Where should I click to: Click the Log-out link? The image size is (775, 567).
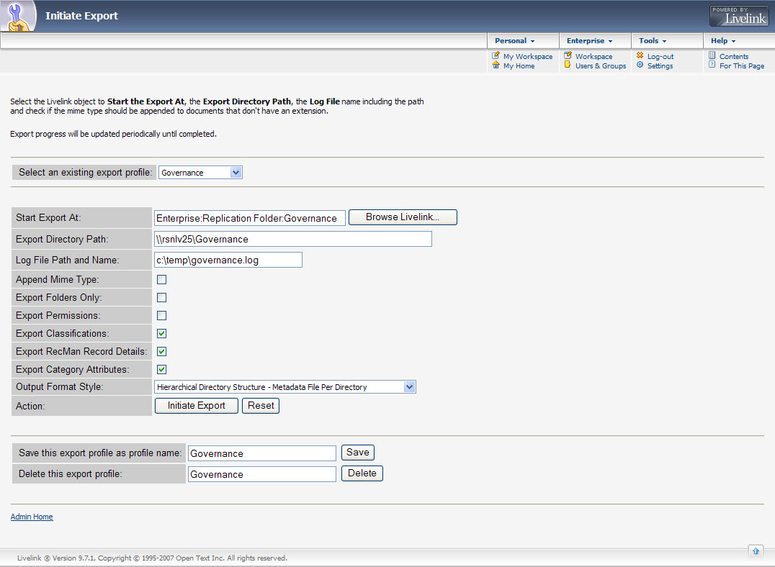click(660, 56)
